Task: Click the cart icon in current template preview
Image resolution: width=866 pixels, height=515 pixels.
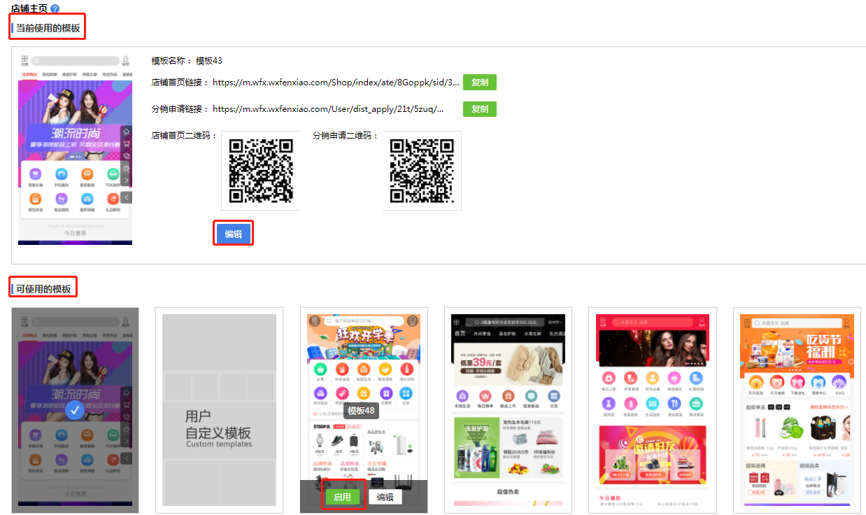Action: [x=127, y=144]
